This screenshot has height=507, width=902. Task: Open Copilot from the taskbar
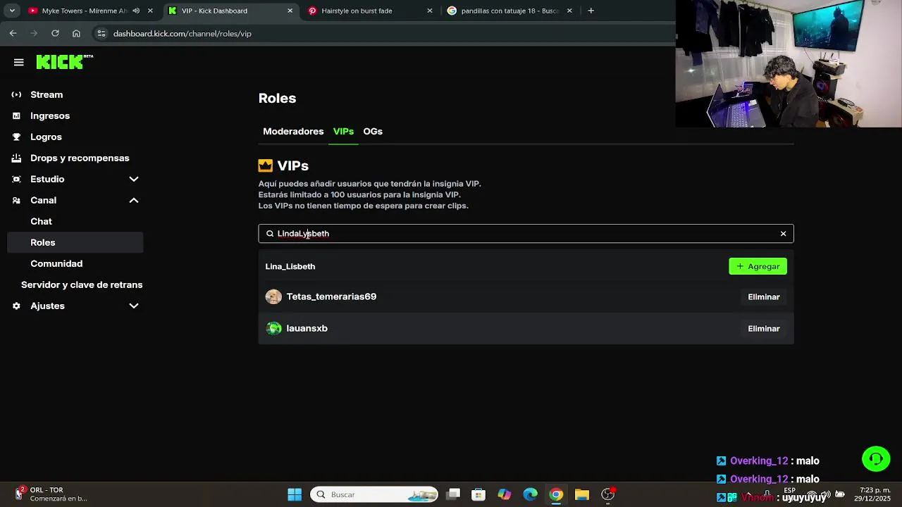pyautogui.click(x=505, y=494)
